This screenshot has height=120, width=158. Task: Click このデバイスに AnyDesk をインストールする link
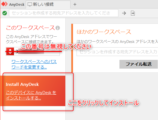(x=31, y=95)
